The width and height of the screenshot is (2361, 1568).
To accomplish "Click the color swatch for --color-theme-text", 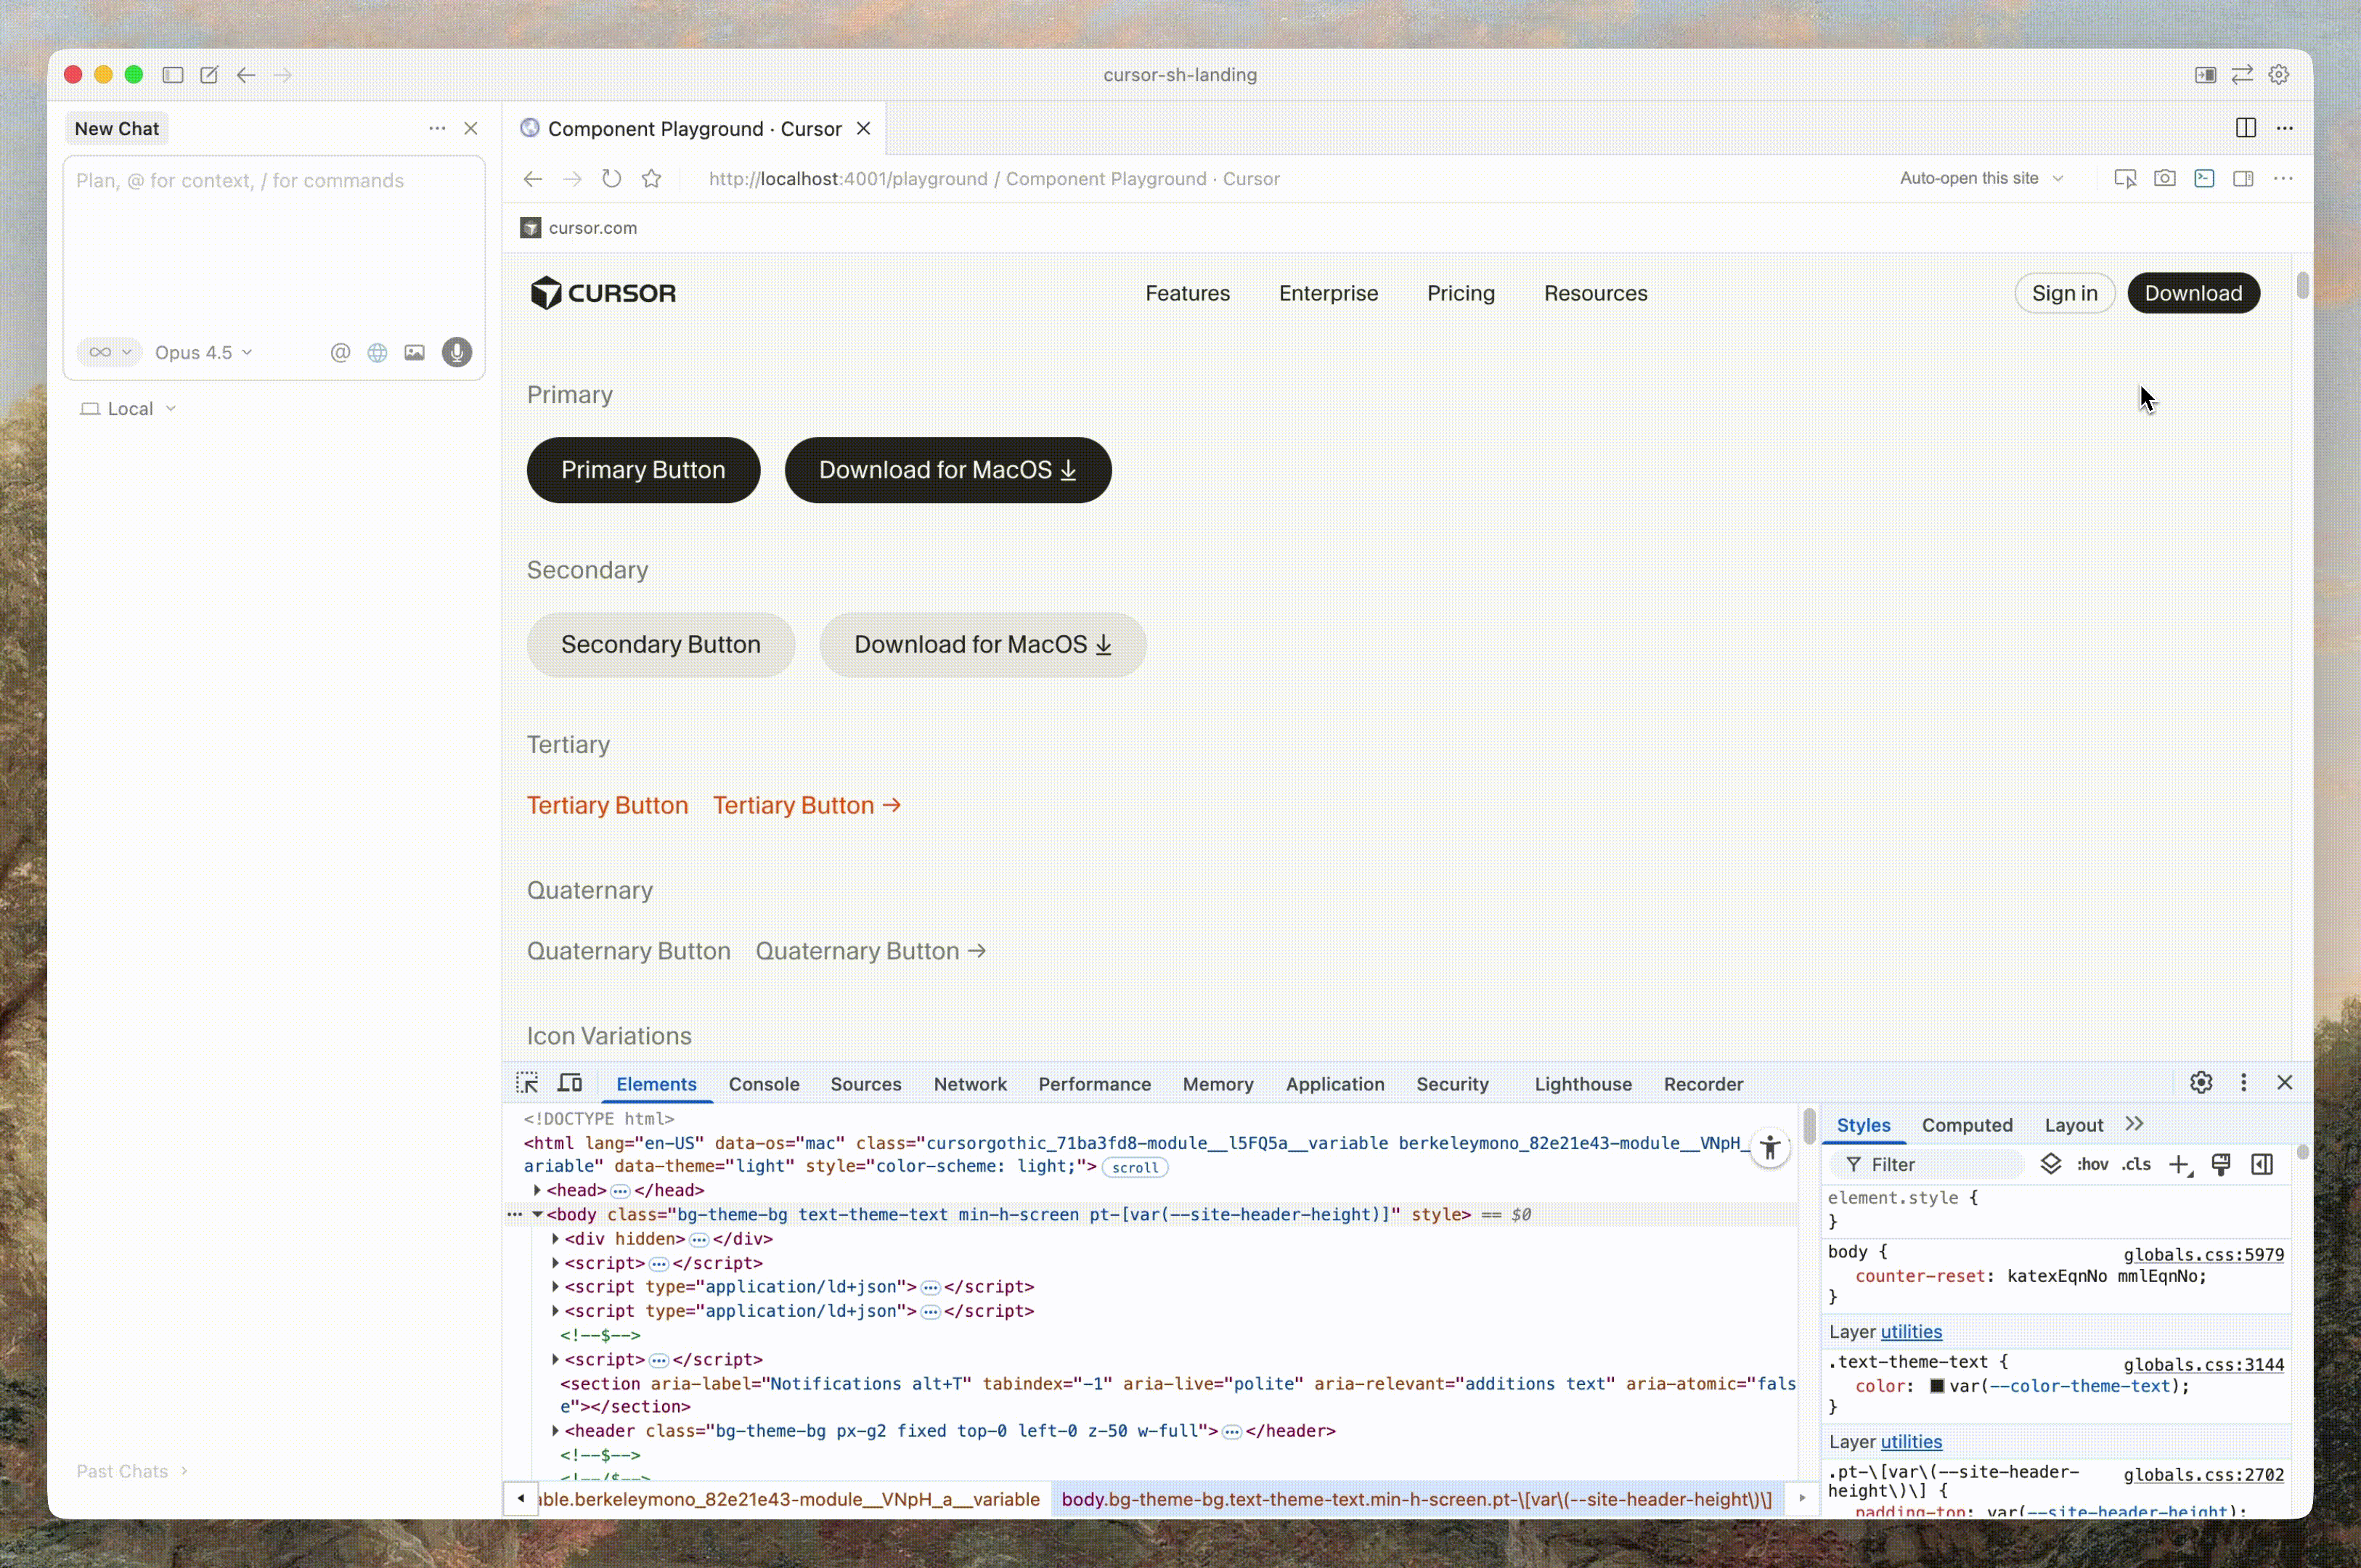I will click(x=1937, y=1386).
